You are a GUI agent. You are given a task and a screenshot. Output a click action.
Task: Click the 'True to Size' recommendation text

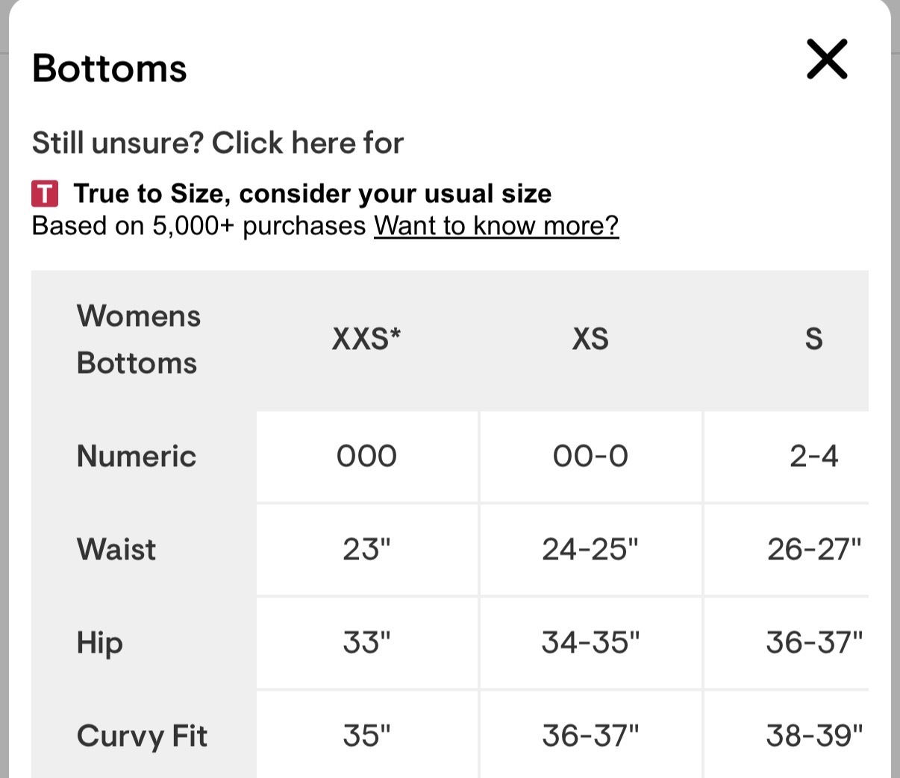click(312, 194)
